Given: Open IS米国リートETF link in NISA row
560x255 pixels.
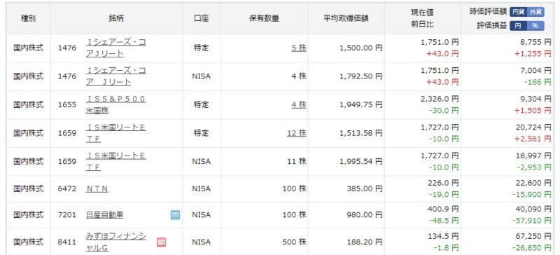Looking at the screenshot, I should [x=115, y=161].
